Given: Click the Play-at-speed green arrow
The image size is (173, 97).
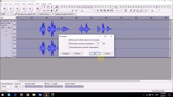Looking at the screenshot, I should (x=146, y=11).
